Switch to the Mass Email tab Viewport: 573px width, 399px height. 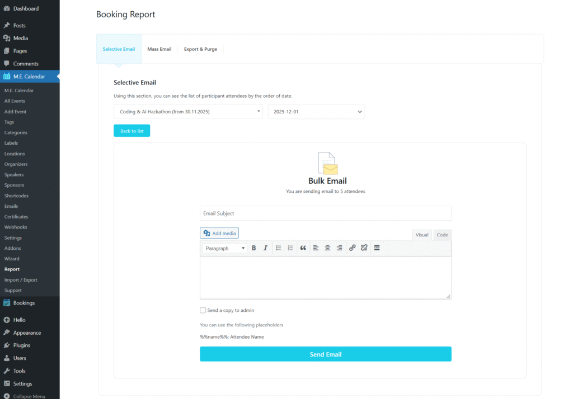(x=159, y=49)
